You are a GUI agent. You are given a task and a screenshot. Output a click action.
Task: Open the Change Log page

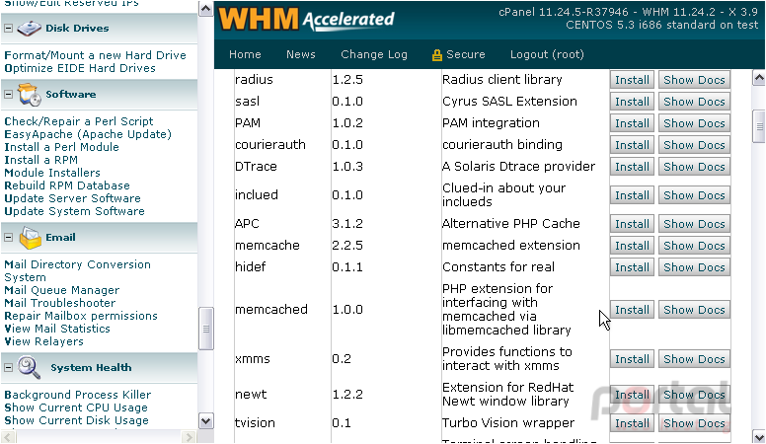click(374, 54)
